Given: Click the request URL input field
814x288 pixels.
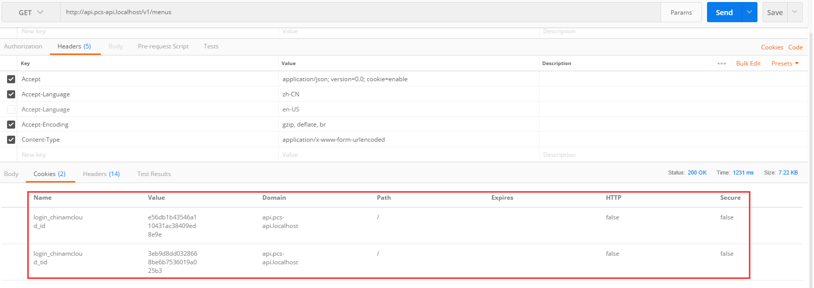Looking at the screenshot, I should click(353, 12).
